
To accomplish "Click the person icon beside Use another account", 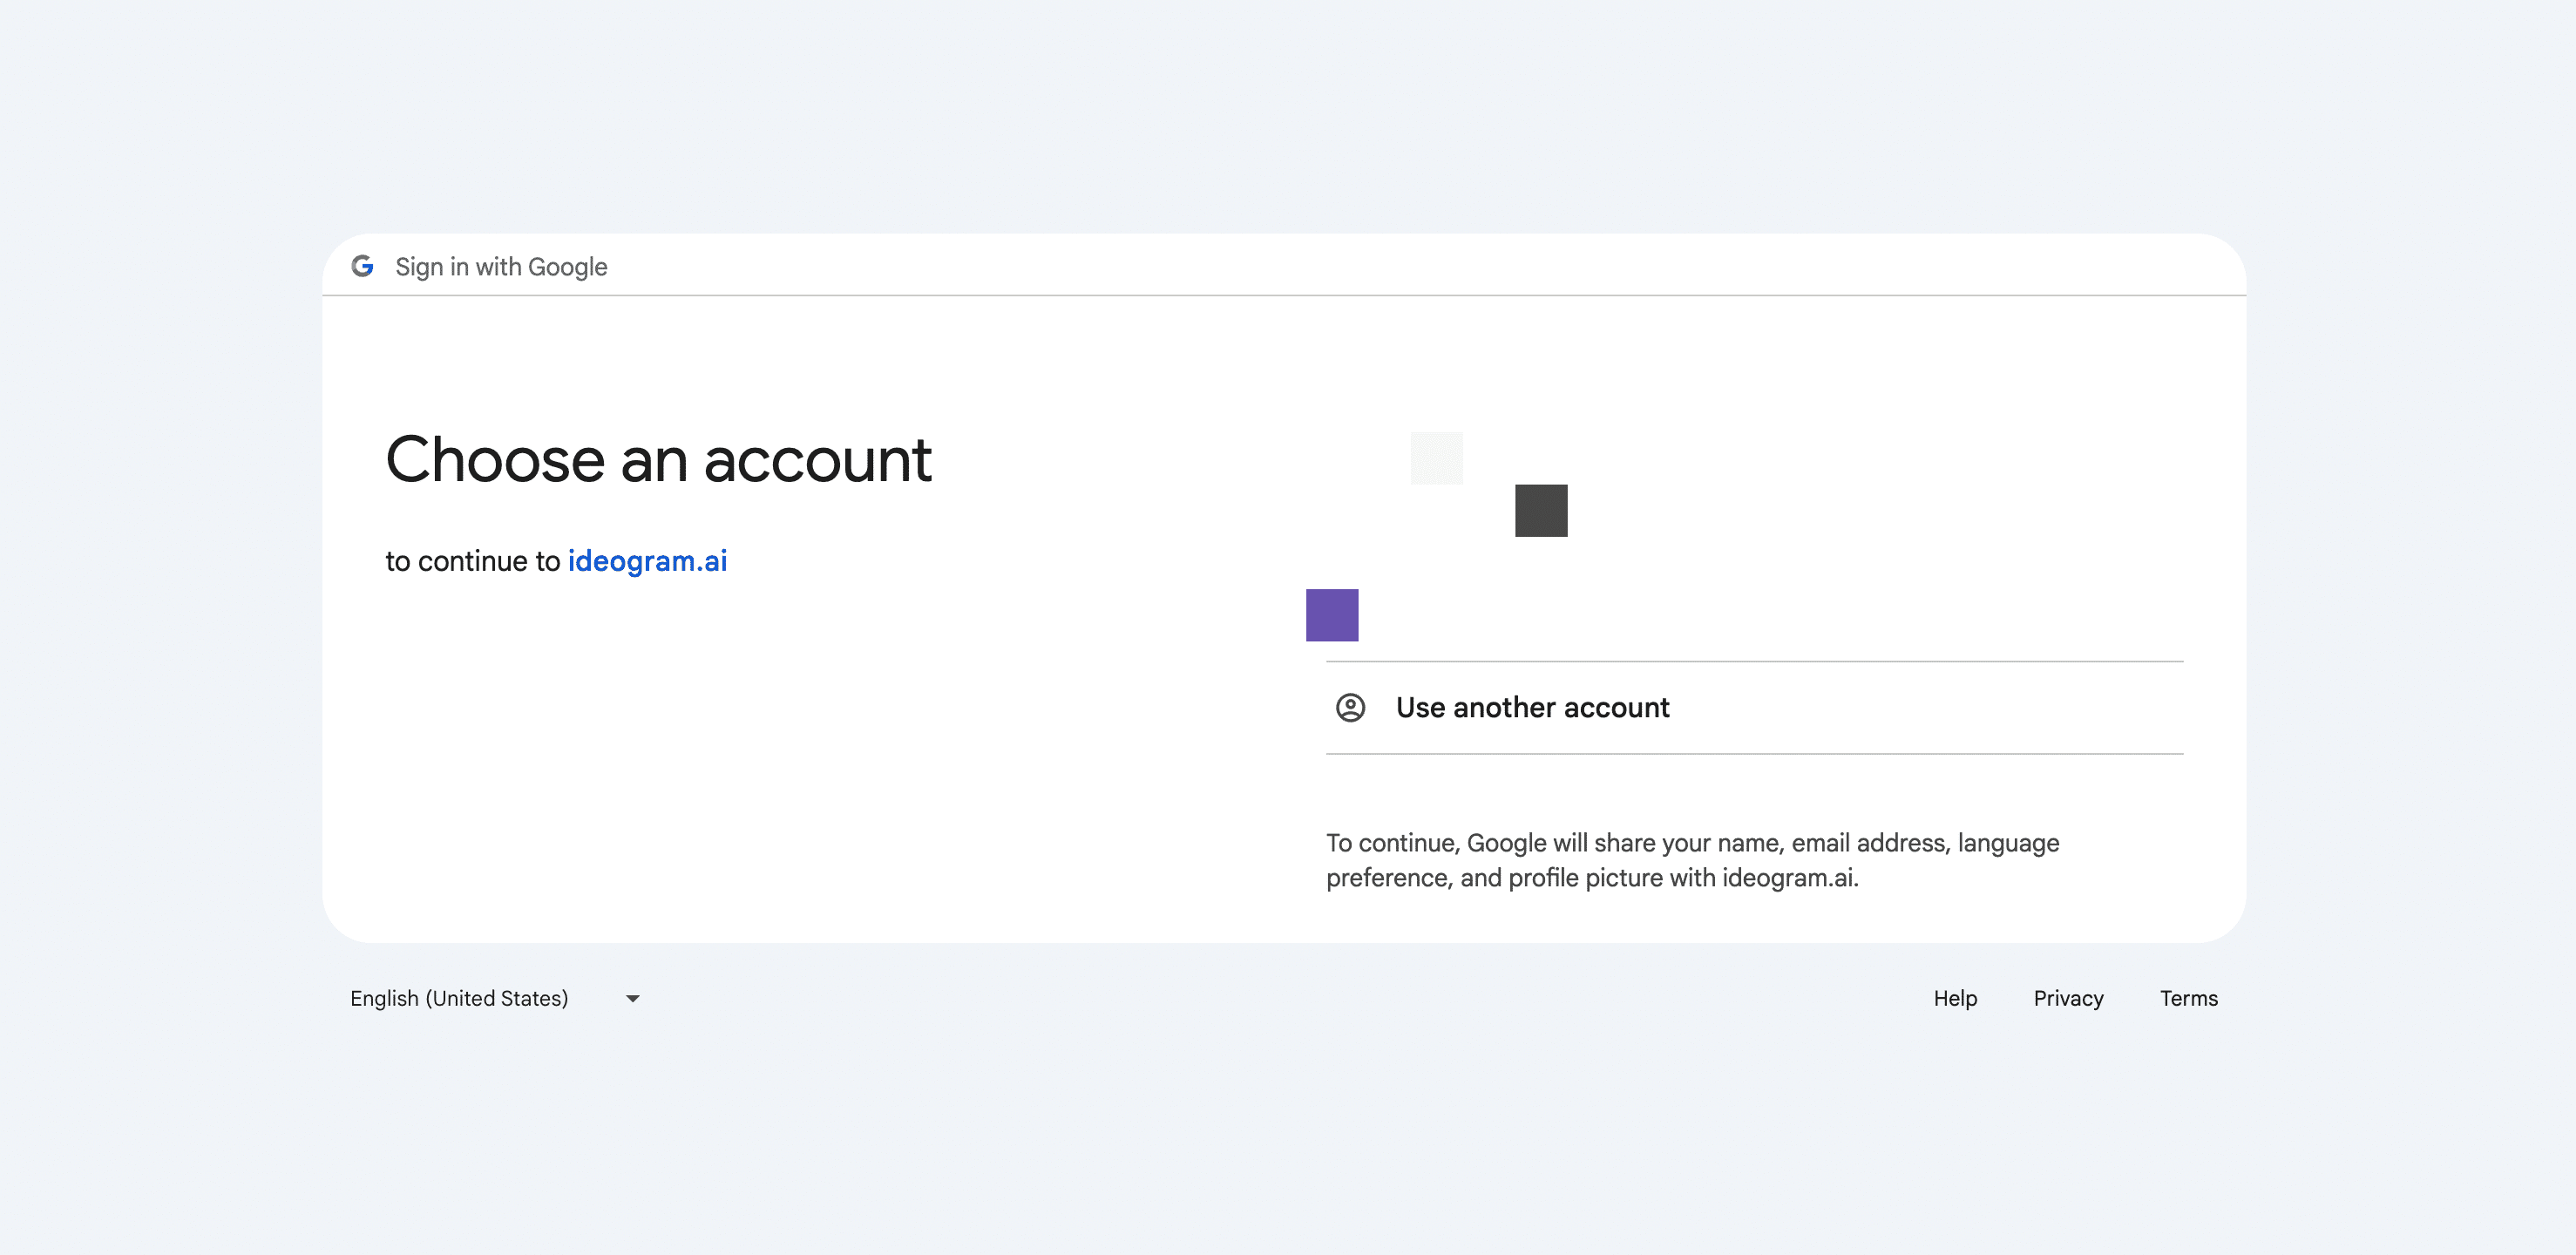I will click(x=1350, y=708).
